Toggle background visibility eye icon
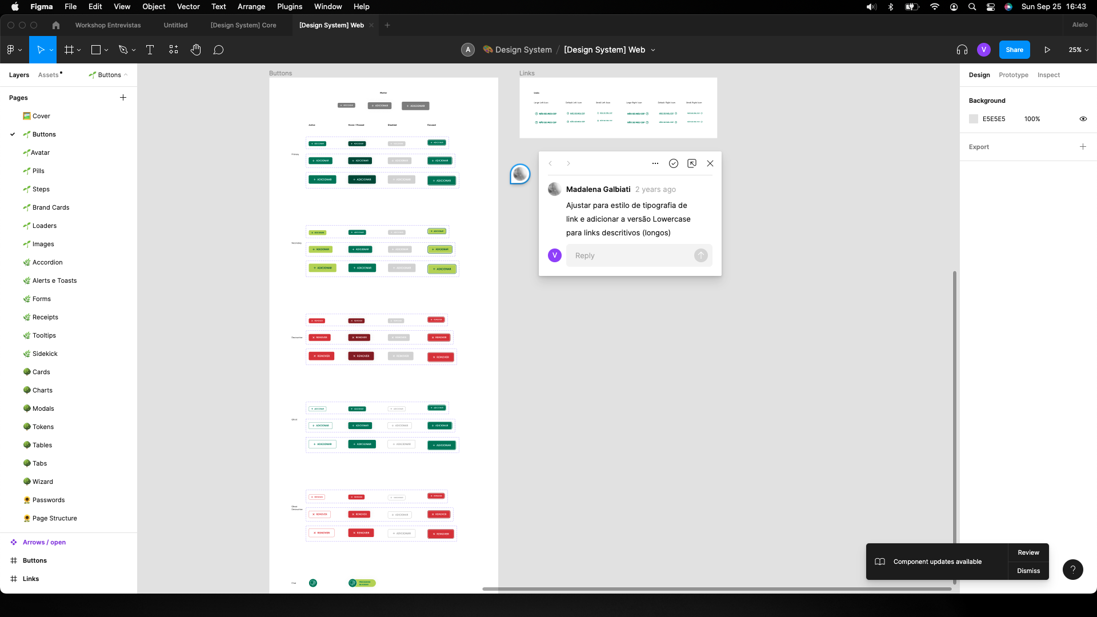 (x=1083, y=119)
